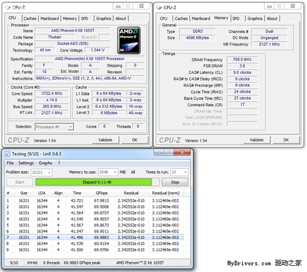The width and height of the screenshot is (307, 272).
Task: Click the Multiplier value x 14.0
Action: pos(52,100)
